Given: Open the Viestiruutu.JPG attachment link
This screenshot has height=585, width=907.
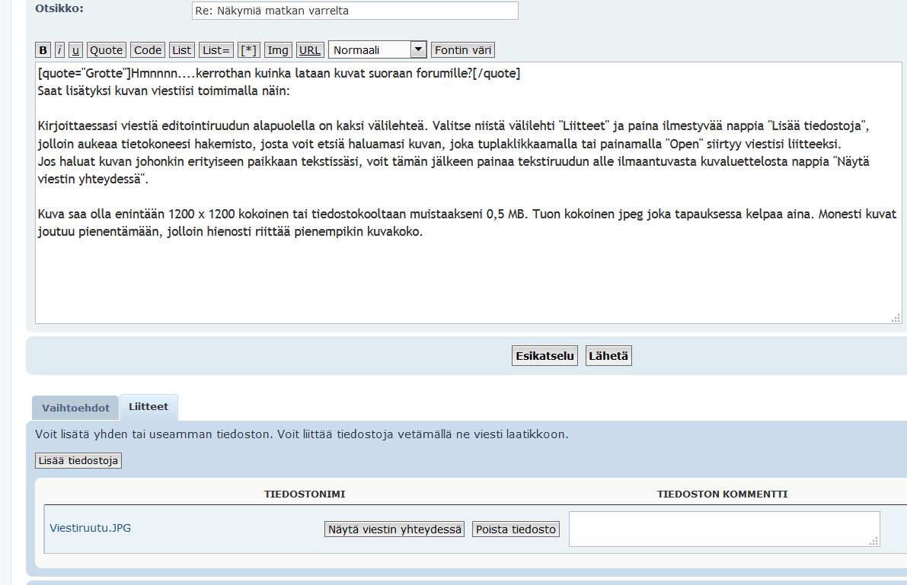Looking at the screenshot, I should [90, 528].
